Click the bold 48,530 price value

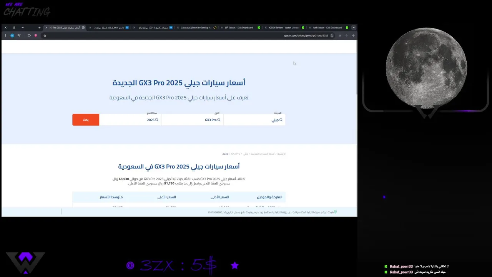[x=124, y=179]
